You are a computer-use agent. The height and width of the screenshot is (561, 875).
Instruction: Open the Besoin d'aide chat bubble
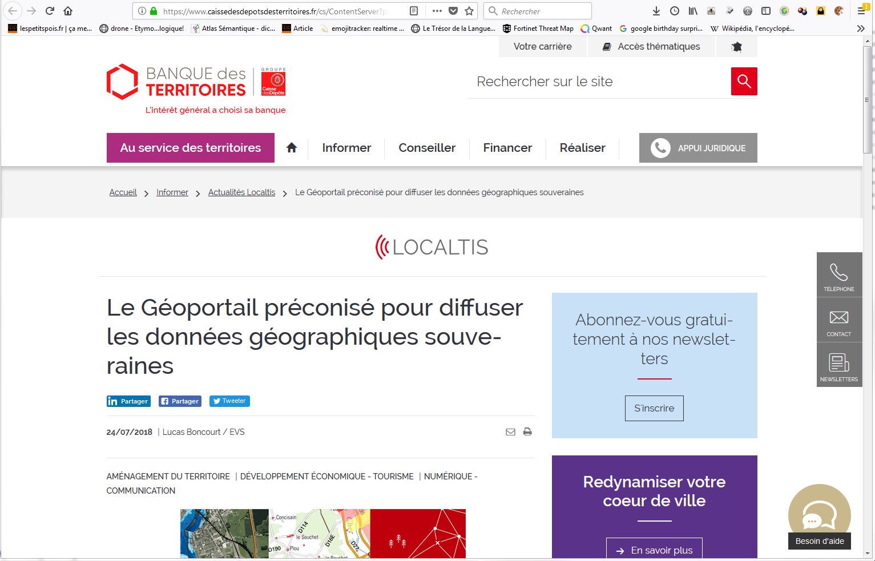pos(819,515)
